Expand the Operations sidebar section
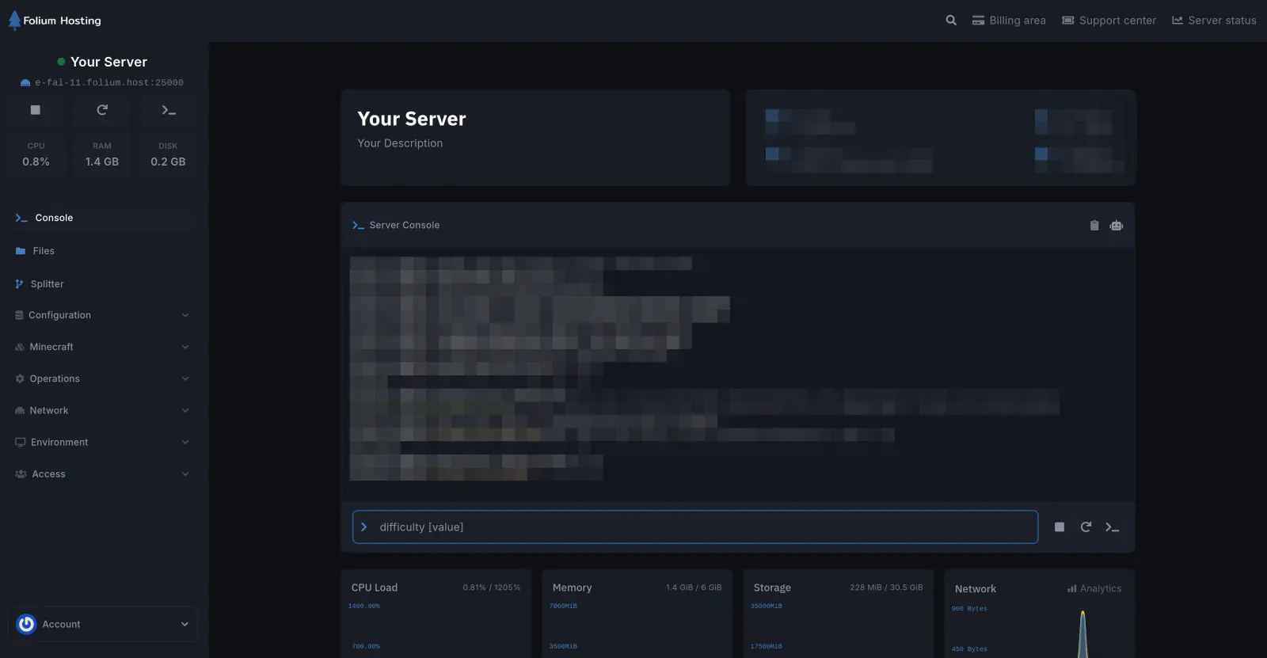Viewport: 1267px width, 658px height. [102, 378]
